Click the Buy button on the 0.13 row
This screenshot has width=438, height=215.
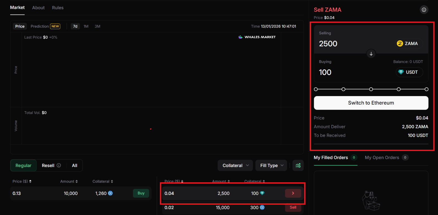(141, 193)
